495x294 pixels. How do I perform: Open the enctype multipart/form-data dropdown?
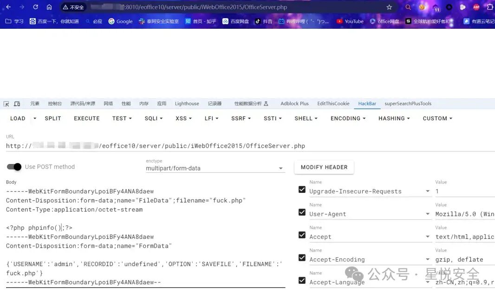pos(215,168)
